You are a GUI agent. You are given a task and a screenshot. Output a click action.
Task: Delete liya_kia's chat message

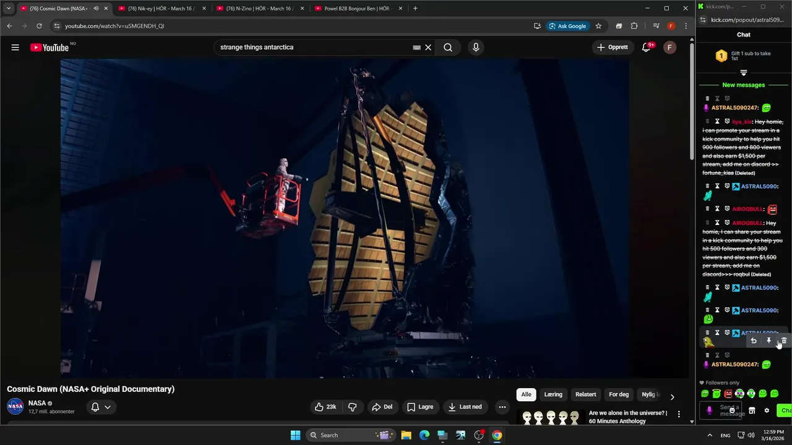click(x=707, y=121)
